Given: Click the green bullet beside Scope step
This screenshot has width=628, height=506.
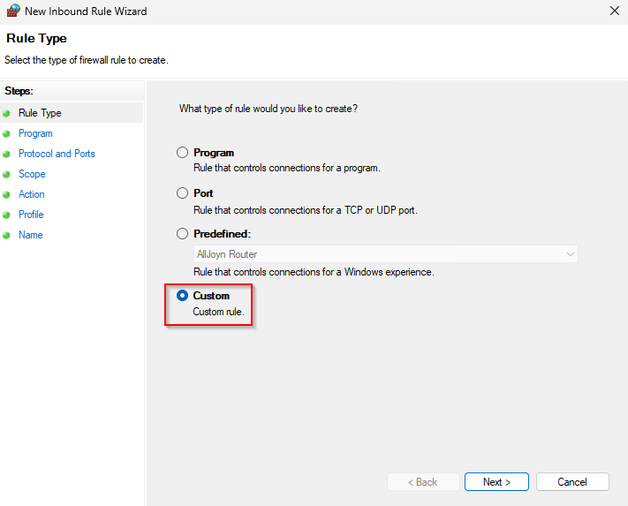Looking at the screenshot, I should [7, 175].
